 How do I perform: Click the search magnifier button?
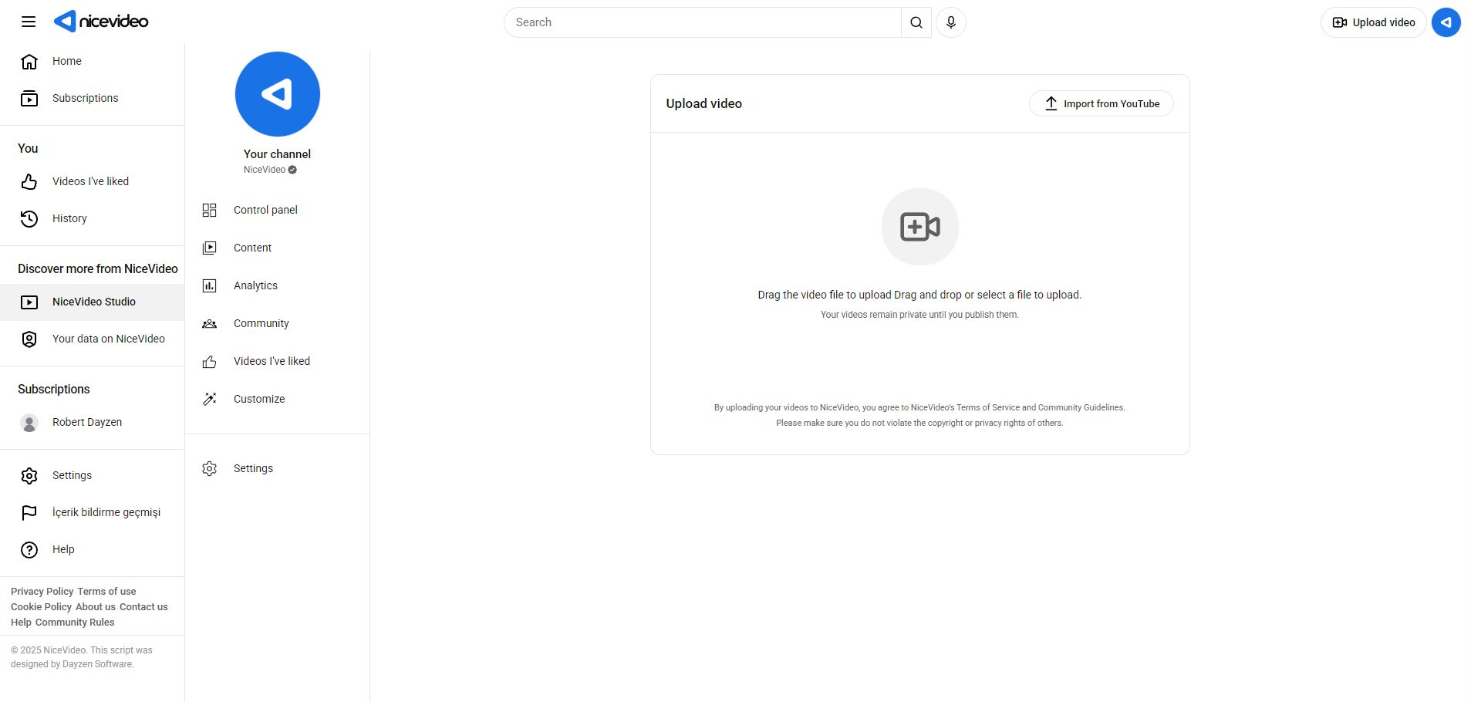point(916,22)
